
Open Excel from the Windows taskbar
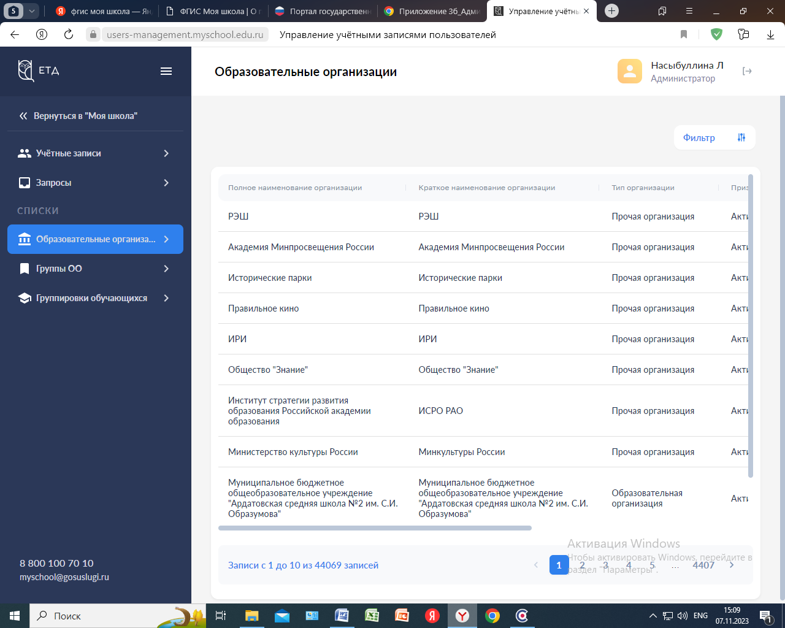372,616
